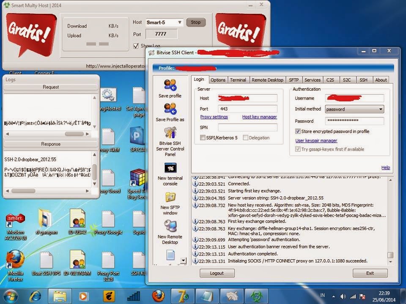Open the Proxy settings link
Screen dimensions: 406x304
[214, 117]
